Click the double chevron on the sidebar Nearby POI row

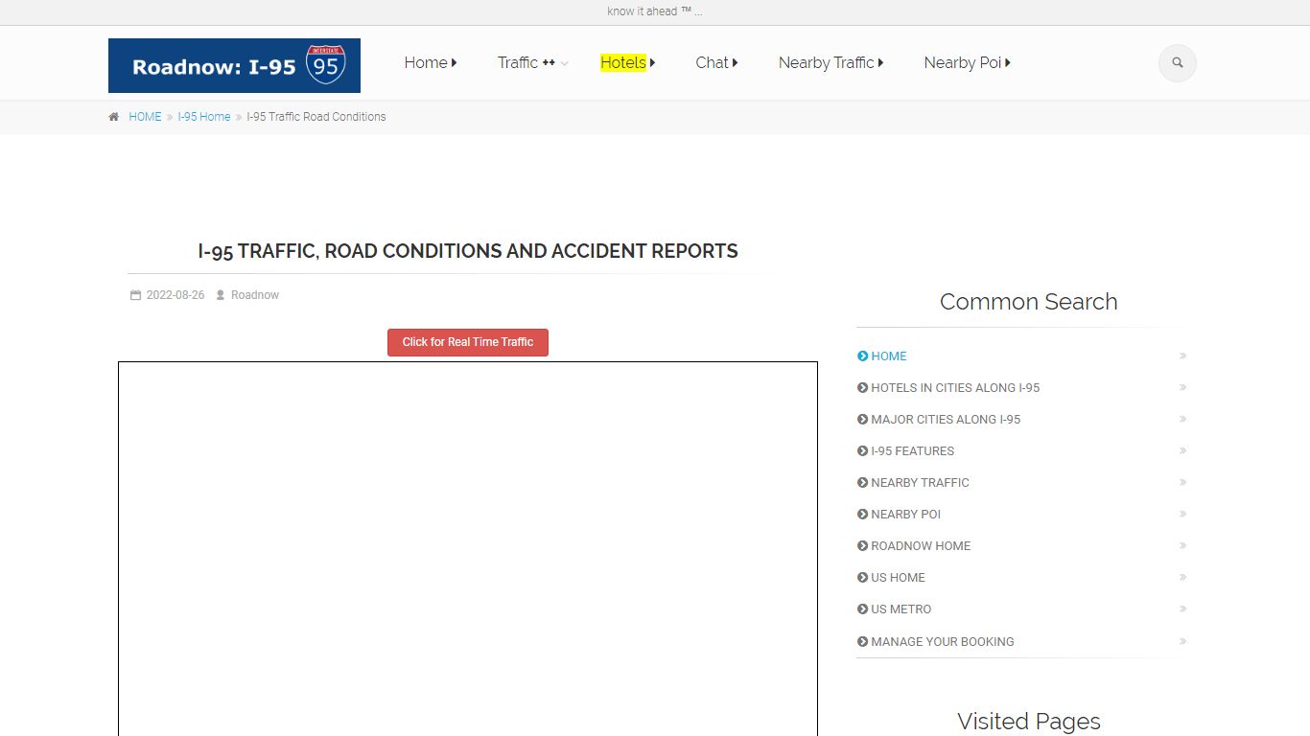click(x=1182, y=514)
